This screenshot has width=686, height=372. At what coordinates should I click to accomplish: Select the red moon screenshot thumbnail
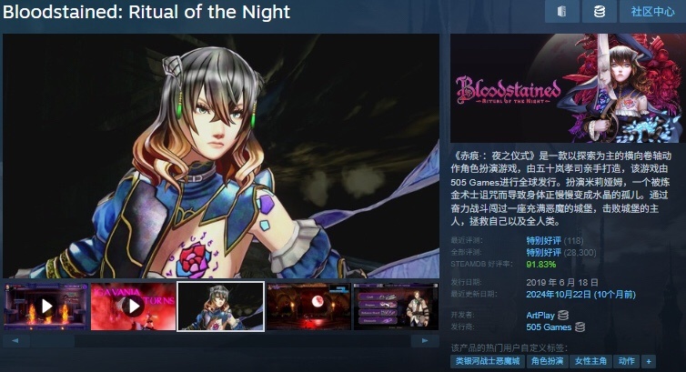click(308, 306)
